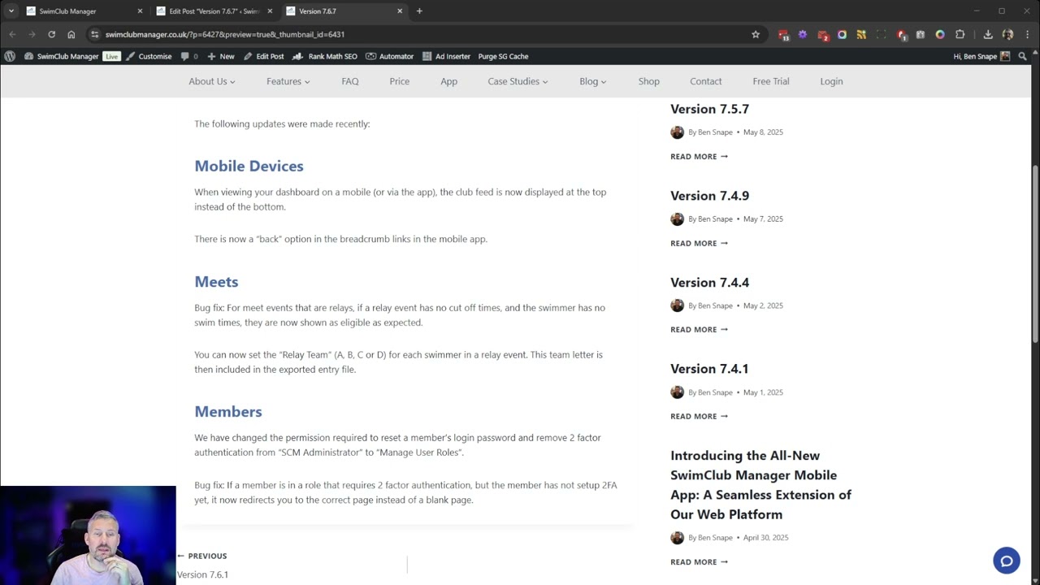Viewport: 1040px width, 585px height.
Task: View site information icon in address bar
Action: click(95, 34)
